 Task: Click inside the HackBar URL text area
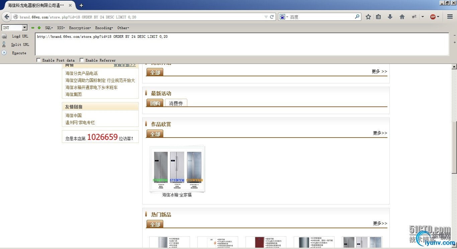coord(242,44)
